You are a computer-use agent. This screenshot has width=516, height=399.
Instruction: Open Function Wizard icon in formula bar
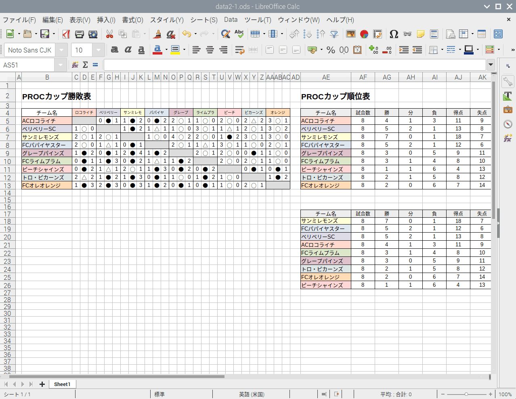(x=75, y=65)
